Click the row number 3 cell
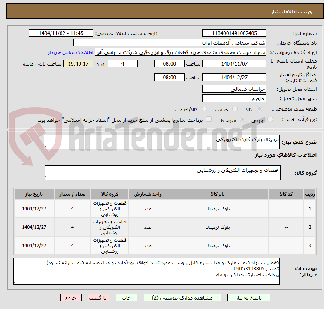Screen dimensions: 324x309 [310, 246]
